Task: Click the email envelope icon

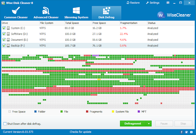Action: click(x=191, y=132)
